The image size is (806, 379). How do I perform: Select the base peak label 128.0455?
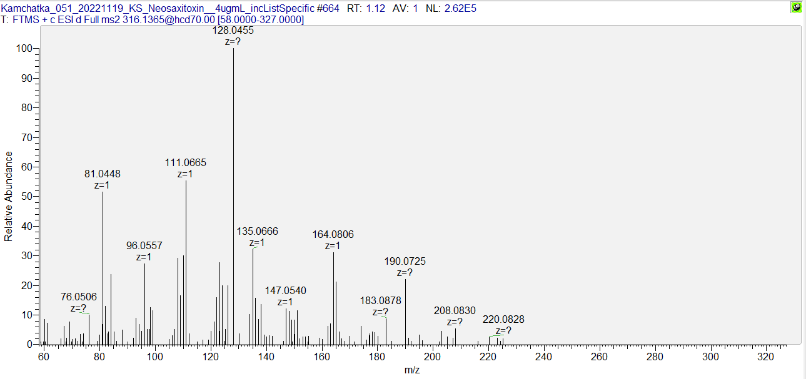[234, 30]
